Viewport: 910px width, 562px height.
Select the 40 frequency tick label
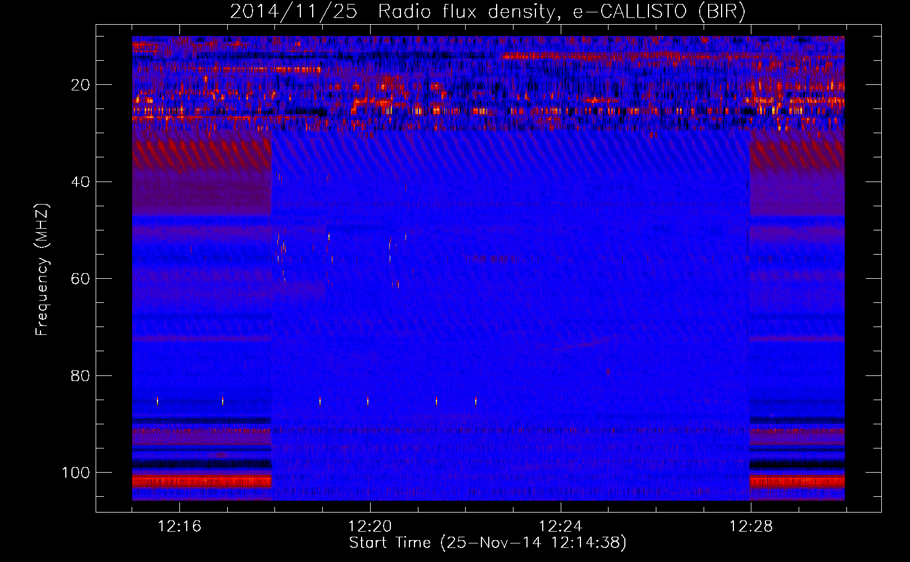coord(80,182)
